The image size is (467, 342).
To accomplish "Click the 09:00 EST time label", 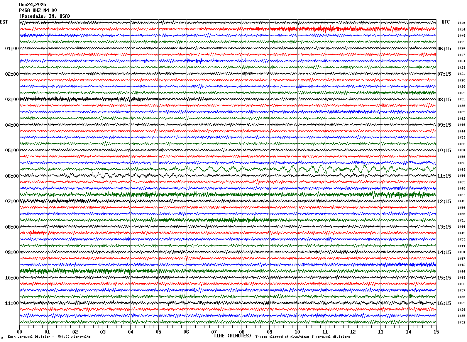I will (12, 252).
